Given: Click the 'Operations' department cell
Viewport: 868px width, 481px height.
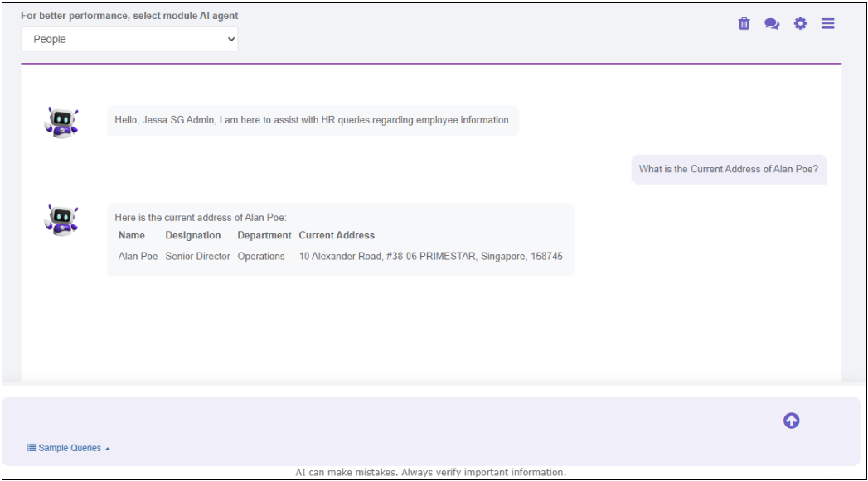Looking at the screenshot, I should coord(261,257).
